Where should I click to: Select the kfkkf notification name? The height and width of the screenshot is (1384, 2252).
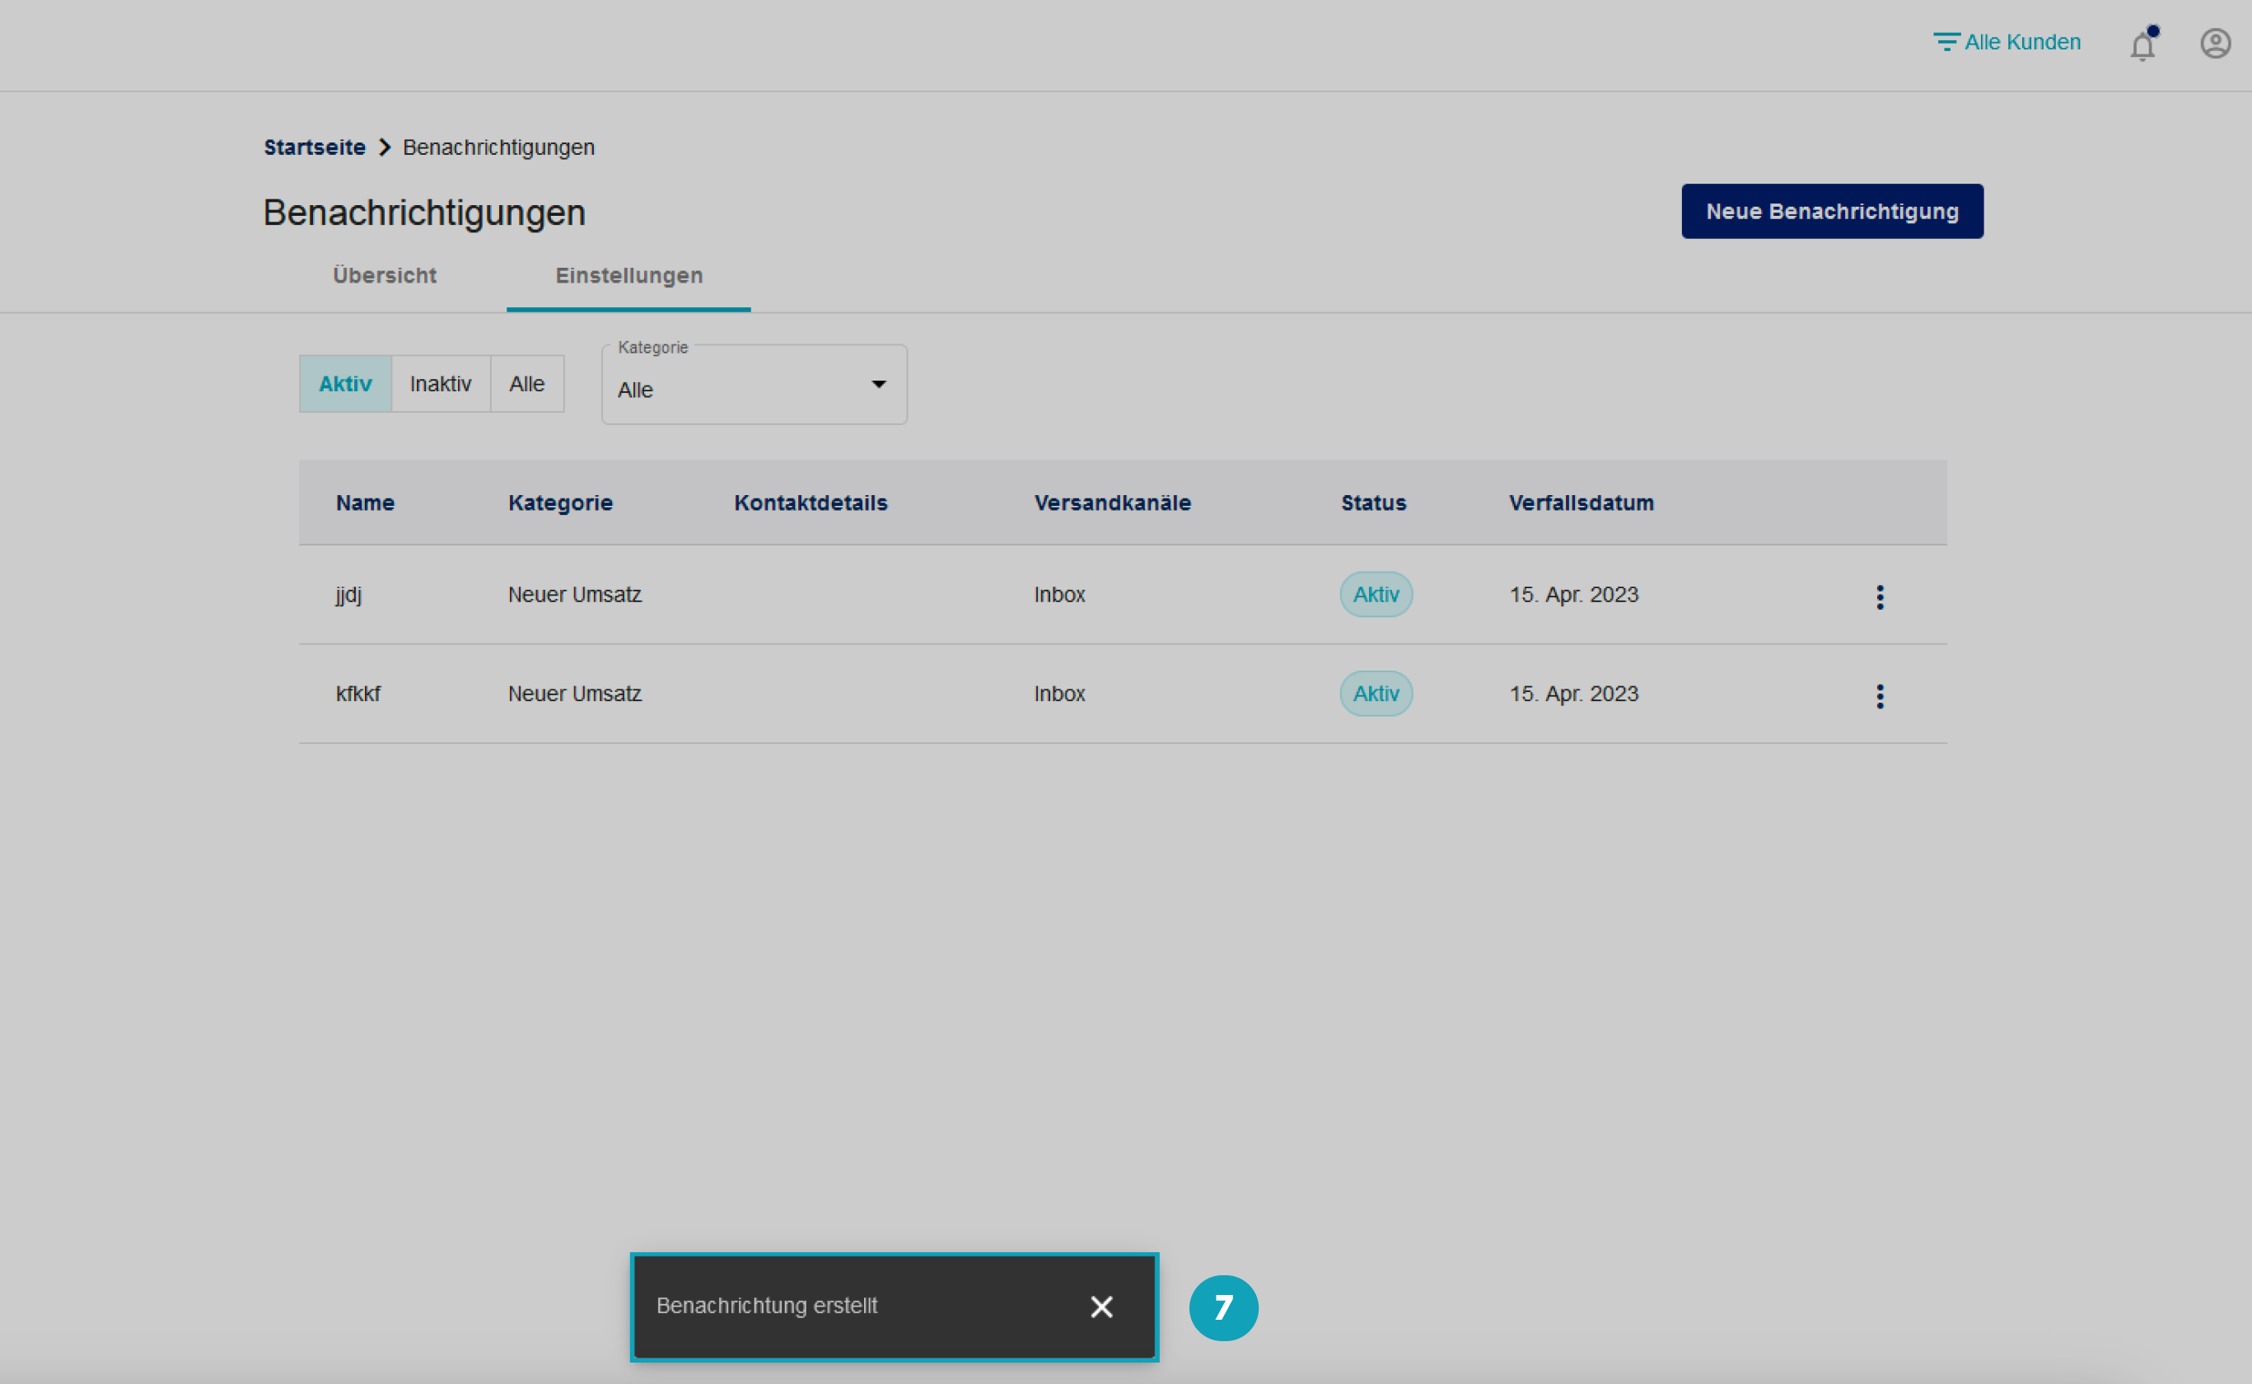[x=357, y=694]
